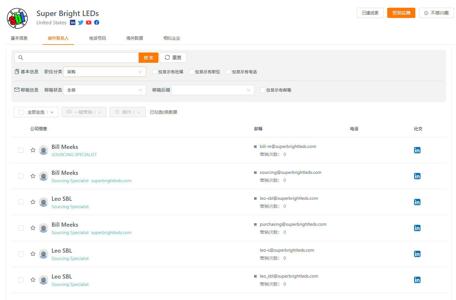
Task: Star the contact with purchasing@superbrightleds.com
Action: tap(33, 228)
